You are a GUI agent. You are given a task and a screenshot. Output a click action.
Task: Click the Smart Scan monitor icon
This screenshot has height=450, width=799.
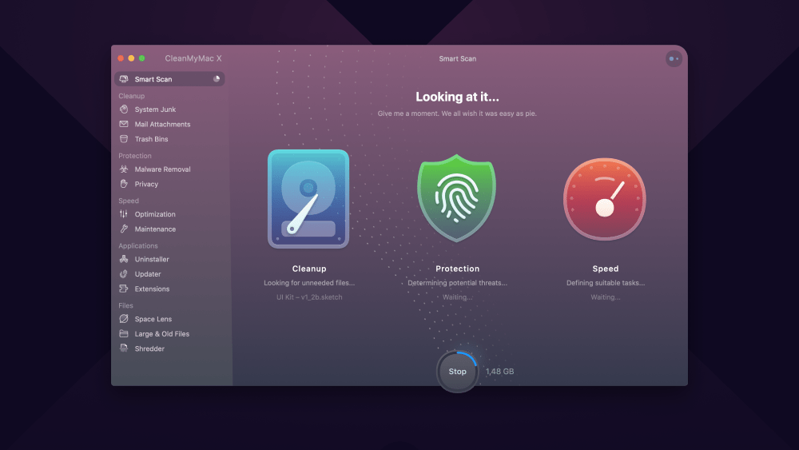(x=124, y=79)
